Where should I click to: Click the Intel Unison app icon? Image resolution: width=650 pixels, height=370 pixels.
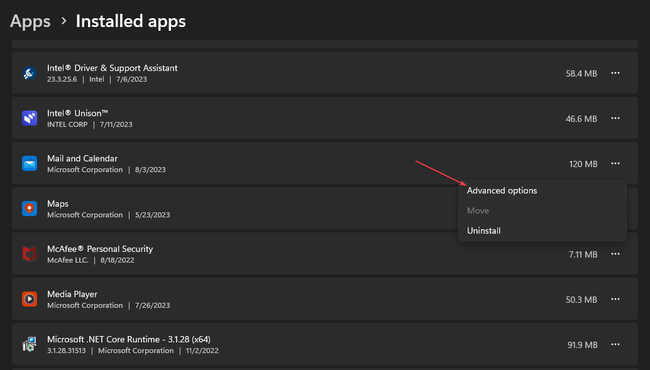point(30,119)
